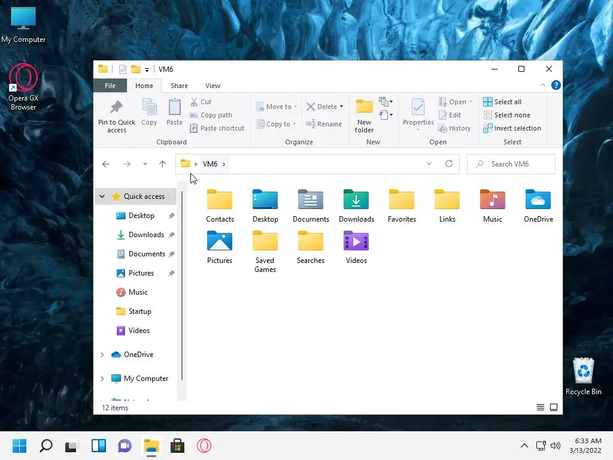
Task: Expand OneDrive in navigation pane
Action: pos(102,355)
